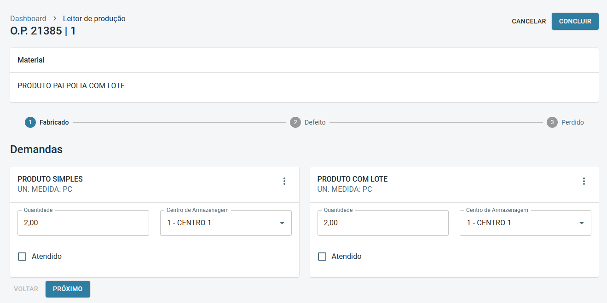Go to the Perdido step label

(572, 122)
